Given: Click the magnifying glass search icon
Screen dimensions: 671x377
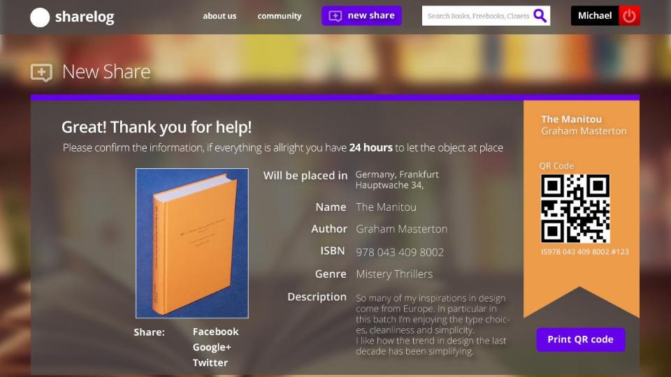Looking at the screenshot, I should pos(540,15).
